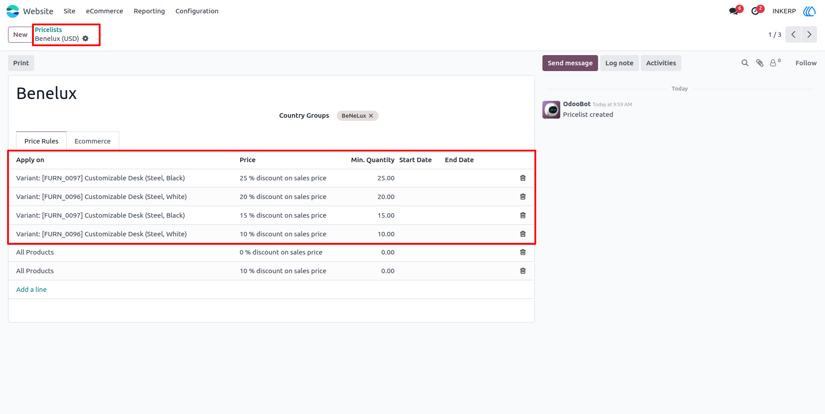Delete the 20 % discount rule row
This screenshot has width=825, height=414.
[x=523, y=197]
